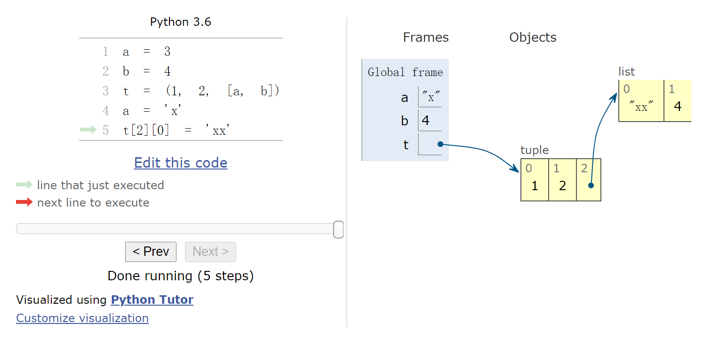Click code line 3 with the tuple assignment
This screenshot has width=703, height=346.
tap(200, 91)
